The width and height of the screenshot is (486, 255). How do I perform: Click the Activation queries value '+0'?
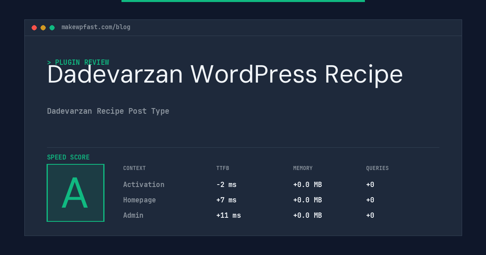(x=370, y=185)
